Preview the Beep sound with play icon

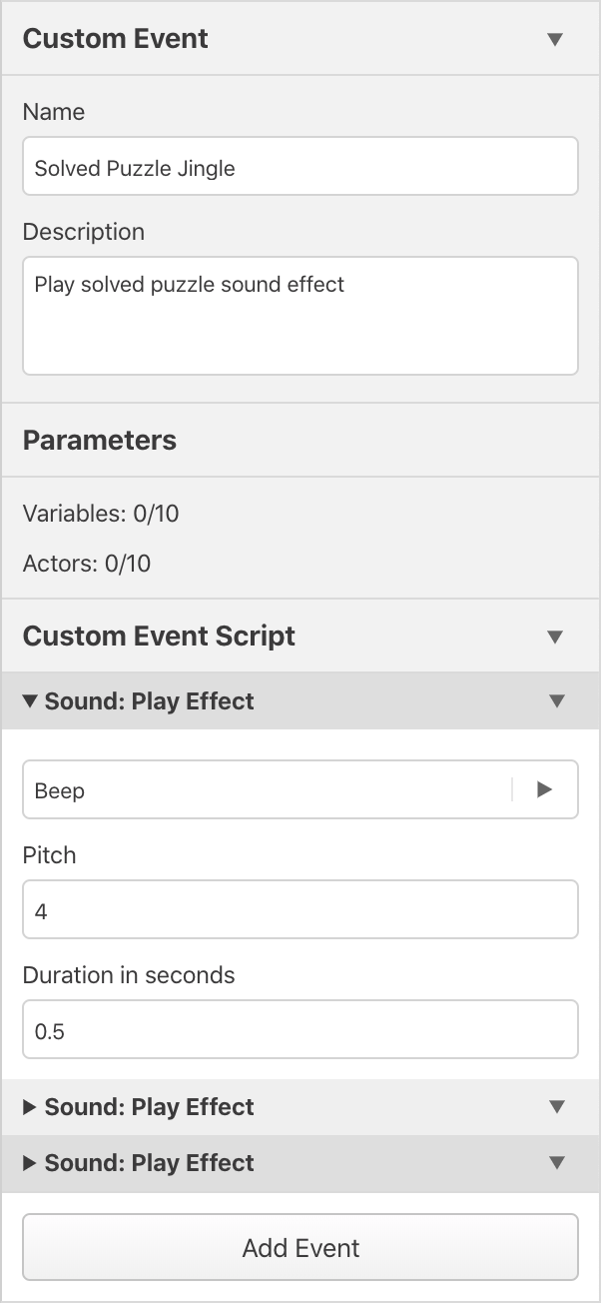[x=544, y=789]
